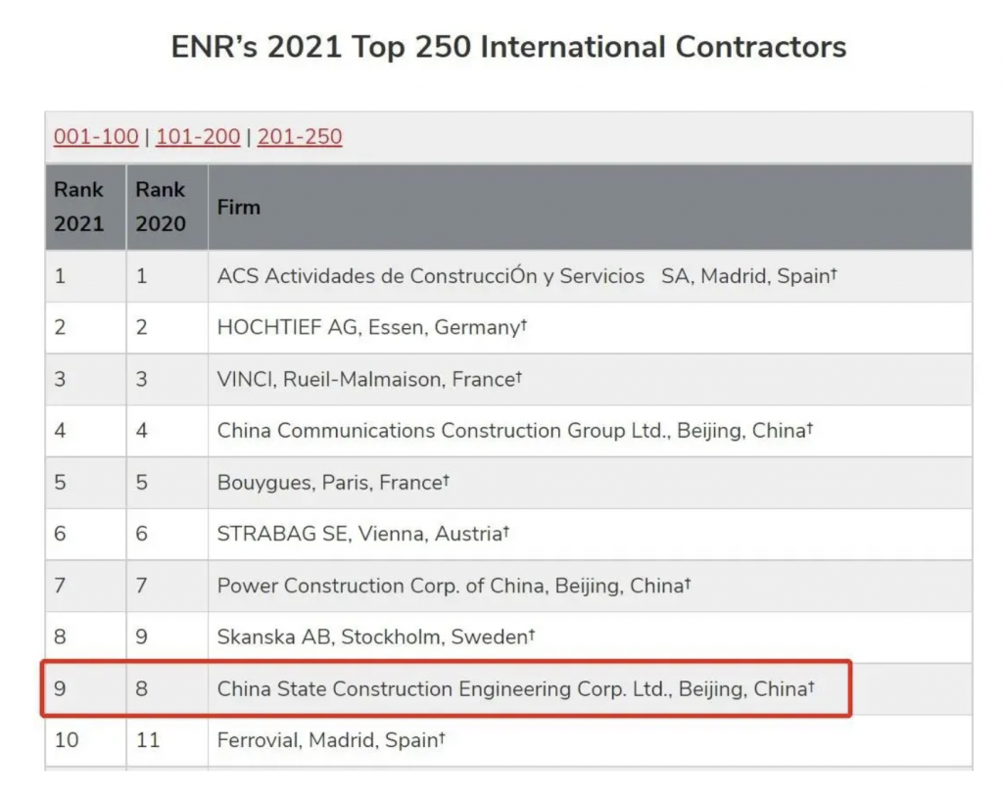Select the Firm column header
Viewport: 1003px width, 799px height.
coord(590,208)
